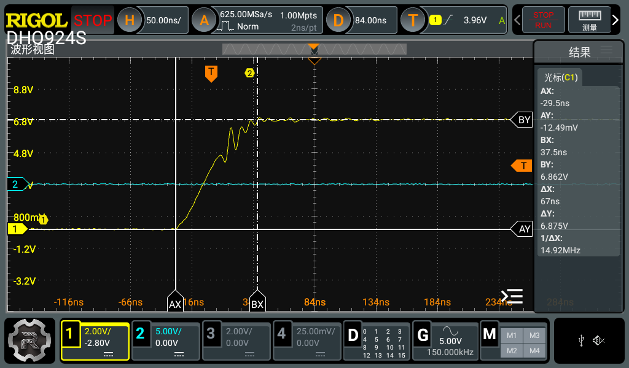This screenshot has height=368, width=629.
Task: Expand quick toolbar with right arrow
Action: click(x=615, y=20)
